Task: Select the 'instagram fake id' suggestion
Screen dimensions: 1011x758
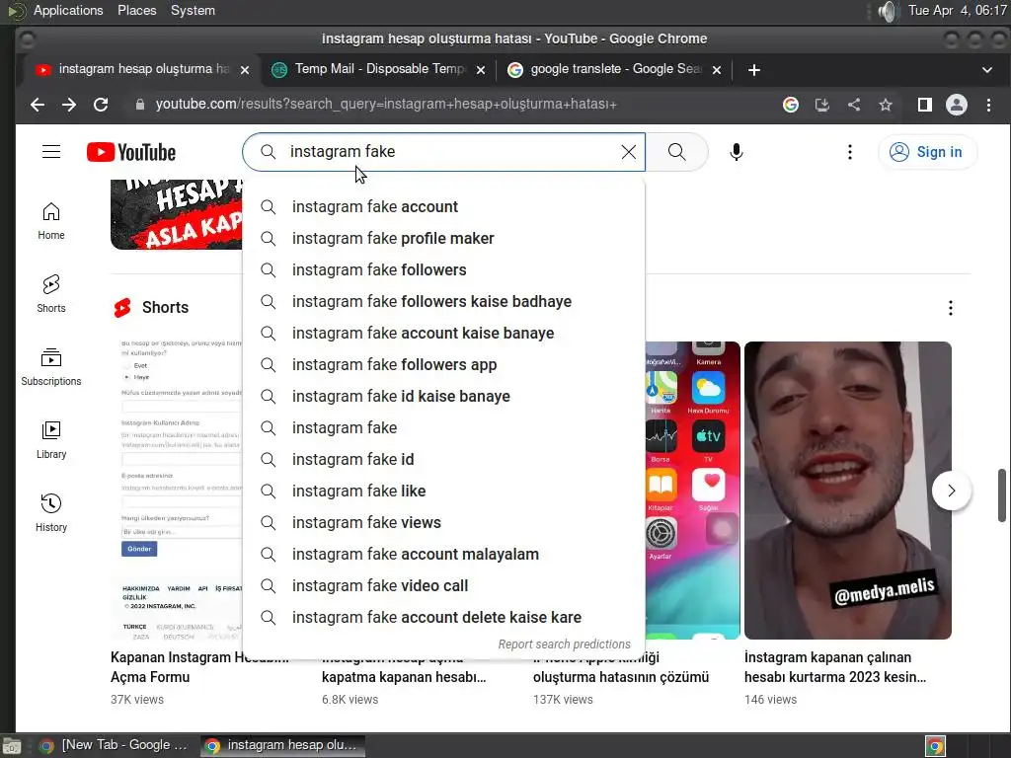Action: click(443, 460)
